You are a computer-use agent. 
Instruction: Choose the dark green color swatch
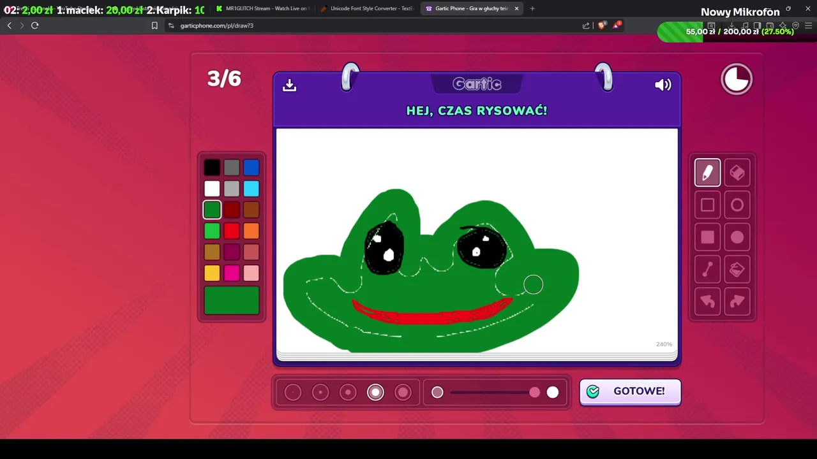(x=212, y=210)
